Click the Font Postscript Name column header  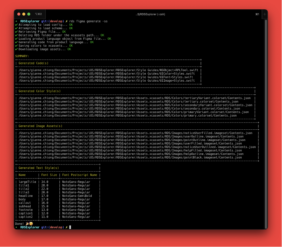pos(80,175)
